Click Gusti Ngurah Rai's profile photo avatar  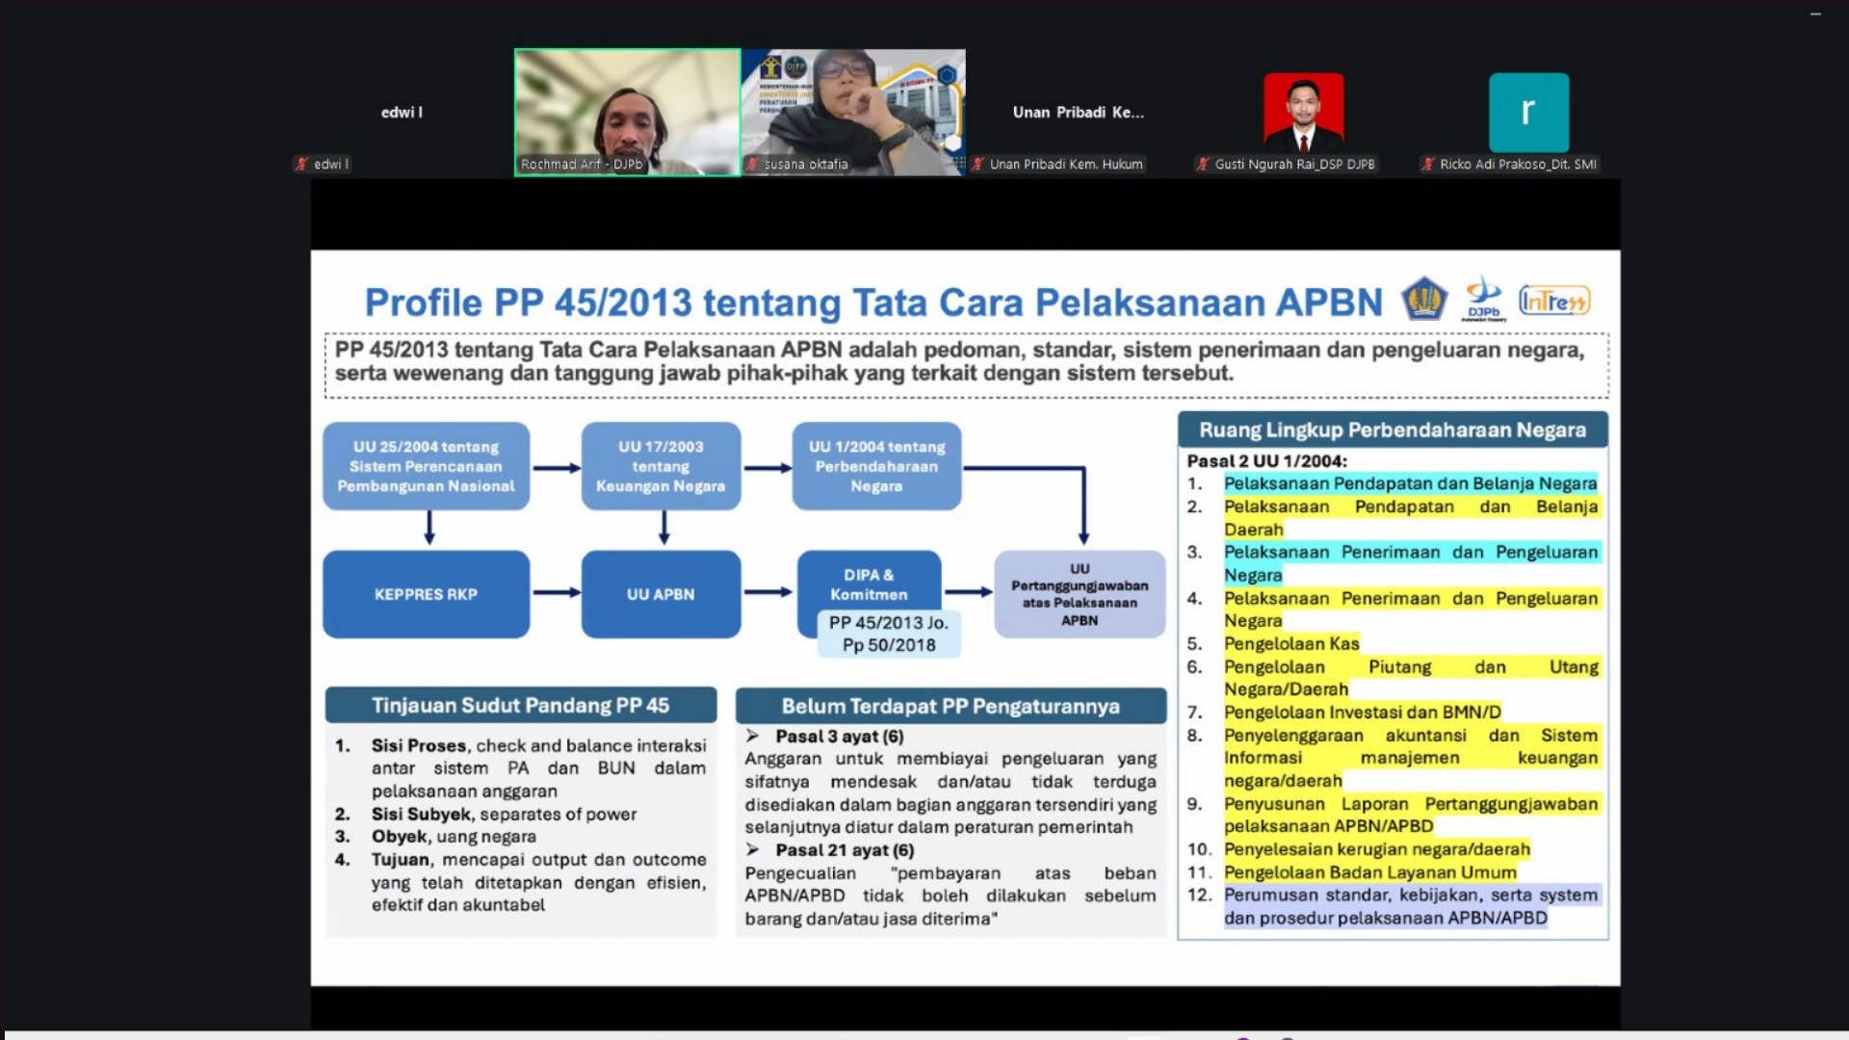(1303, 112)
